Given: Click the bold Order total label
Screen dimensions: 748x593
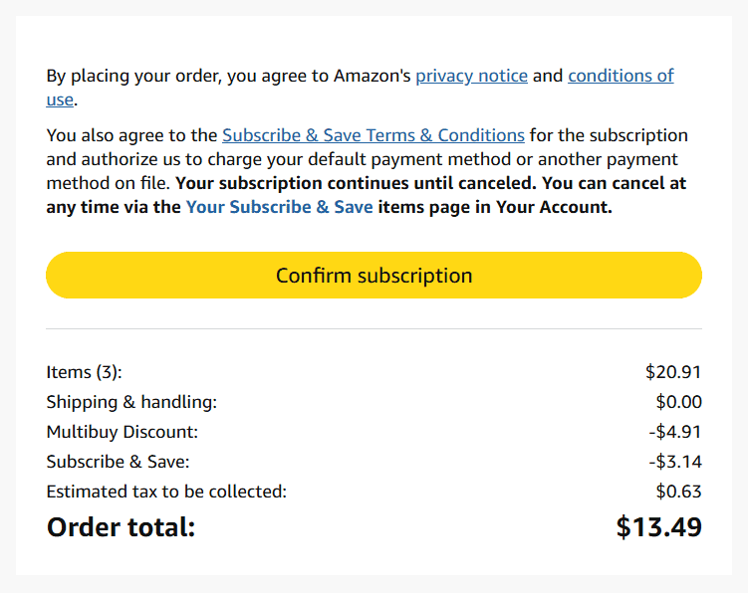Looking at the screenshot, I should [x=121, y=527].
